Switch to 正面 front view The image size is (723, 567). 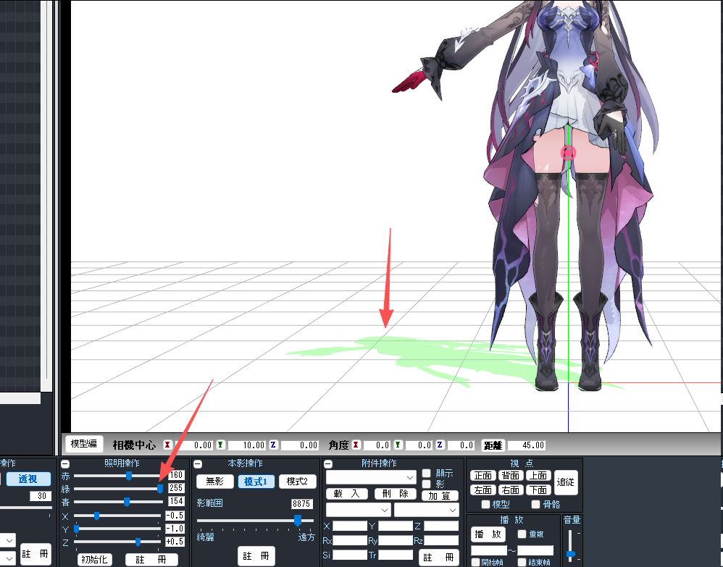click(483, 475)
